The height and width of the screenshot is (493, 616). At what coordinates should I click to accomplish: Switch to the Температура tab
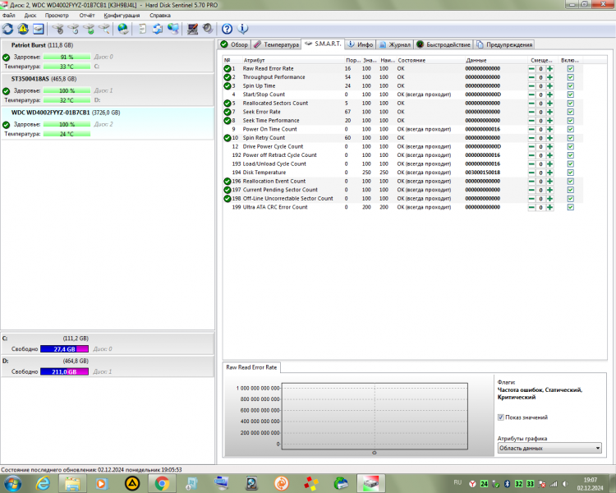click(x=277, y=44)
